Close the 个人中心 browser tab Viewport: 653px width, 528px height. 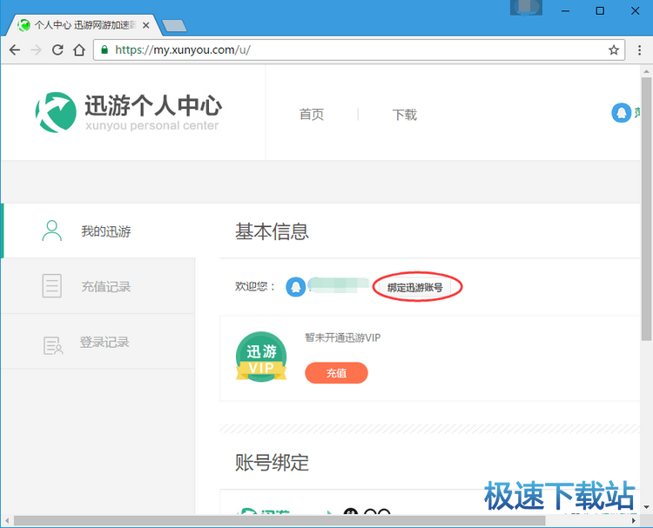pyautogui.click(x=145, y=25)
